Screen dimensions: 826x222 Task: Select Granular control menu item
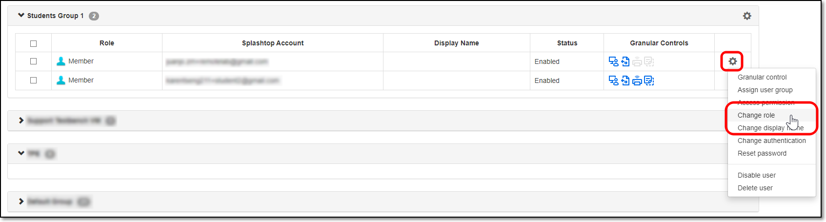pyautogui.click(x=762, y=77)
